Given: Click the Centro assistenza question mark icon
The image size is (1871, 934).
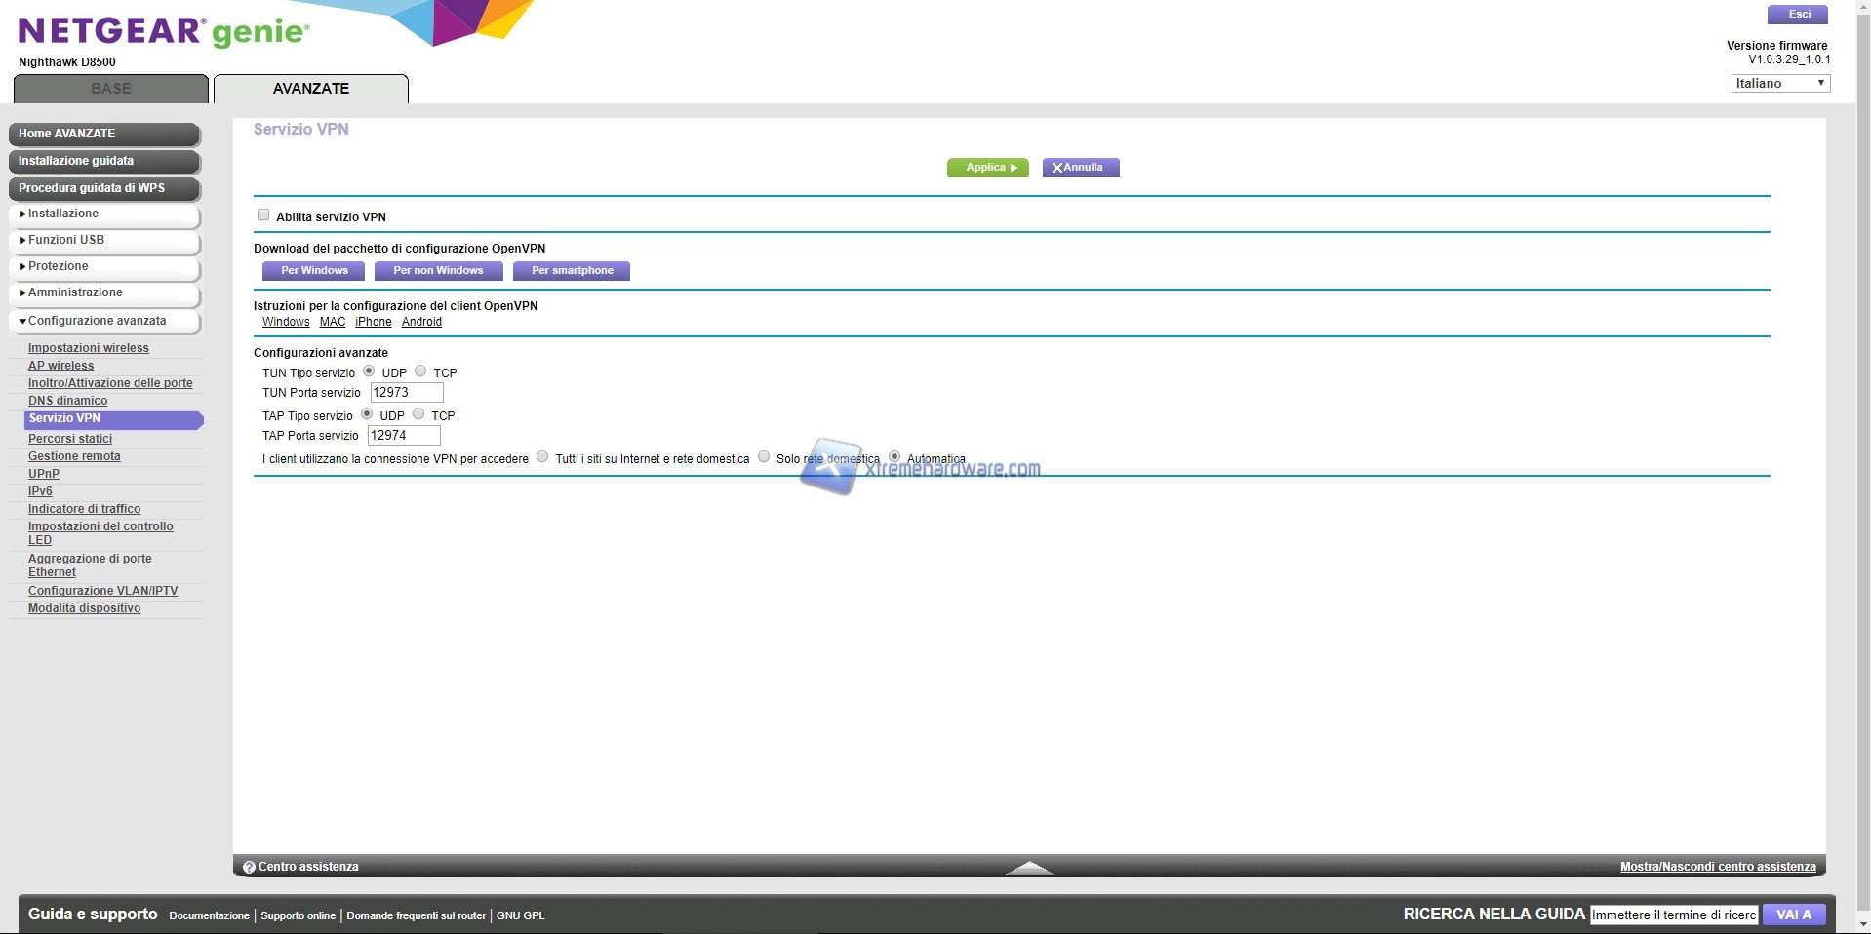Looking at the screenshot, I should click(x=249, y=867).
